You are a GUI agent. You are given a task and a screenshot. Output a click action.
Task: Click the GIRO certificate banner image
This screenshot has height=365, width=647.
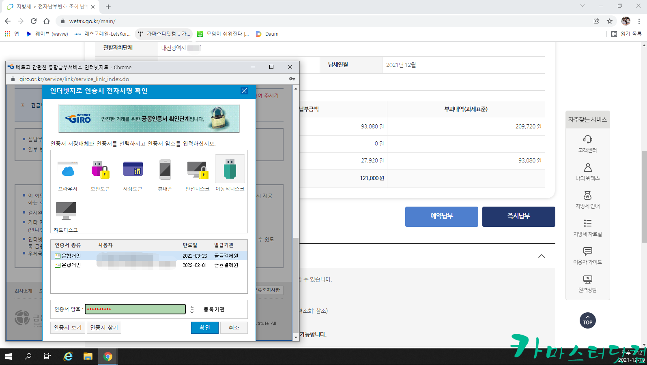[x=149, y=119]
